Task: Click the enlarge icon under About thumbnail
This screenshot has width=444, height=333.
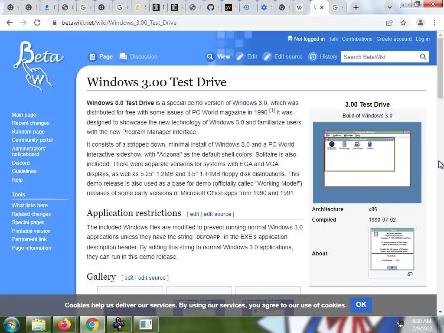Action: click(x=410, y=274)
